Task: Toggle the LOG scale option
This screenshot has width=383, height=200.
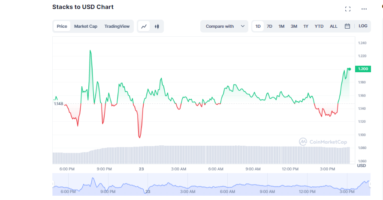Action: point(363,26)
